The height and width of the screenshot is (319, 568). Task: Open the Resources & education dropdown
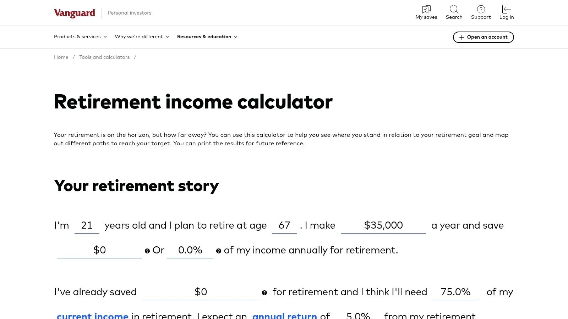[207, 37]
